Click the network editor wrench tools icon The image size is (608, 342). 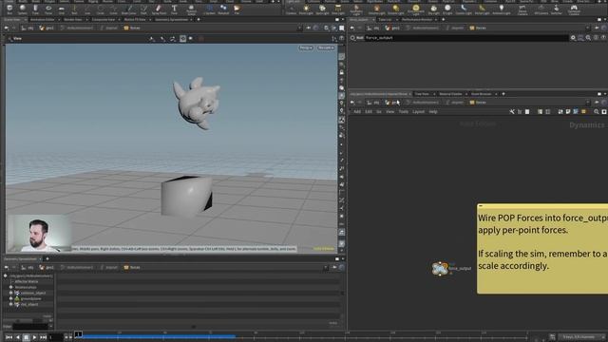512,112
